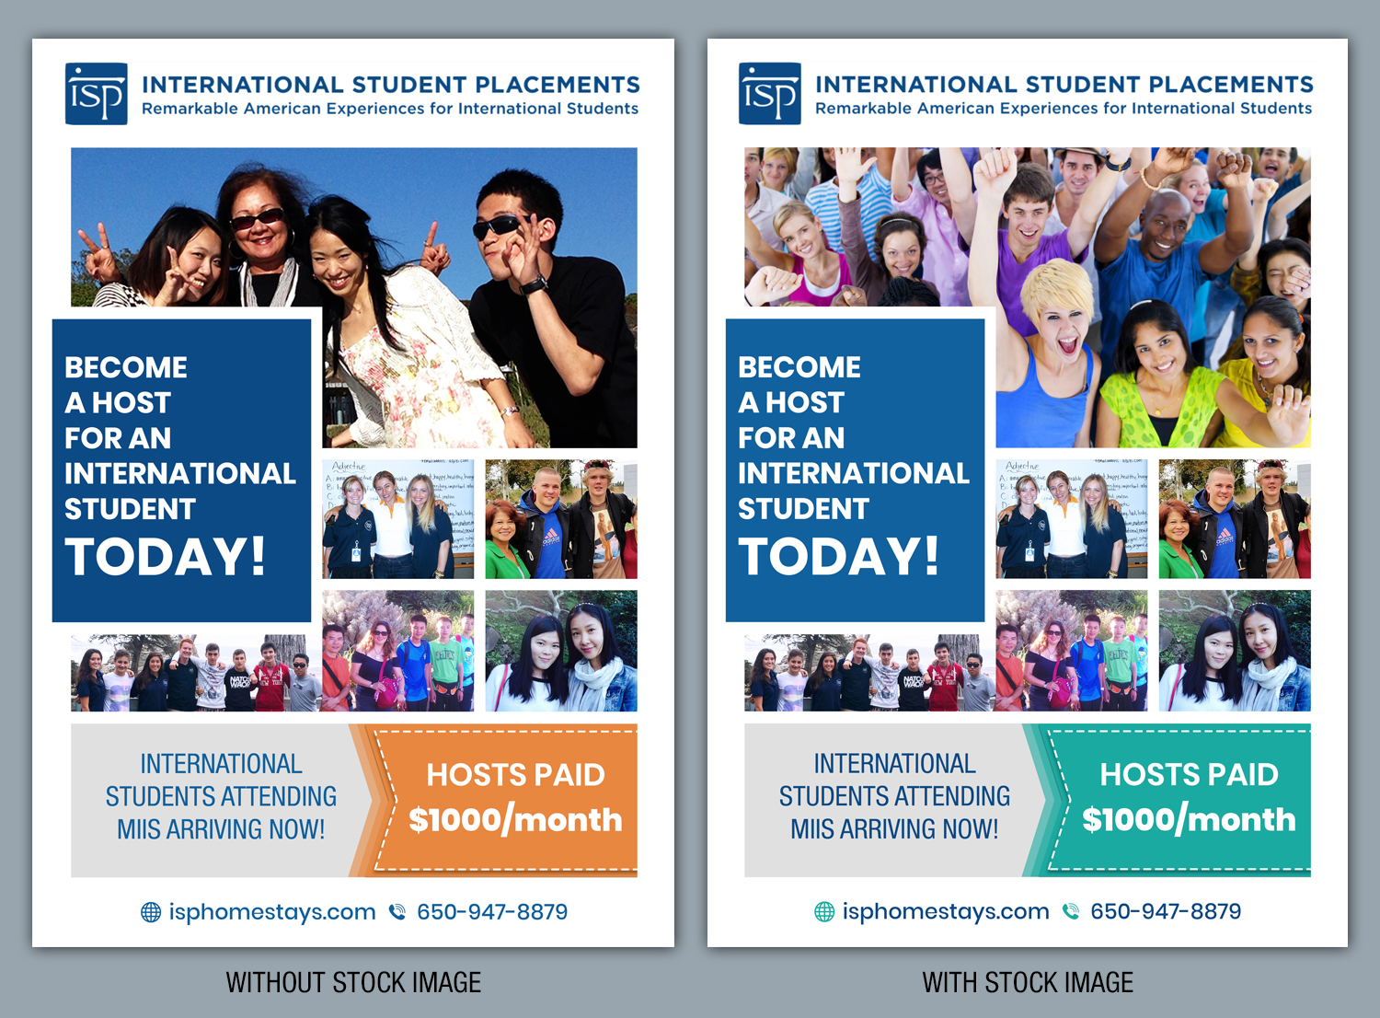This screenshot has width=1380, height=1018.
Task: Click "INTERNATIONAL STUDENT PLACEMENTS" heading on orange-banner flyer
Action: [x=391, y=85]
